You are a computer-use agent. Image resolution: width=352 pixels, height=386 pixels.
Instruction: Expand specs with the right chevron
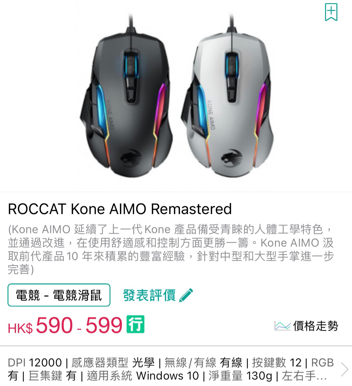tap(344, 369)
